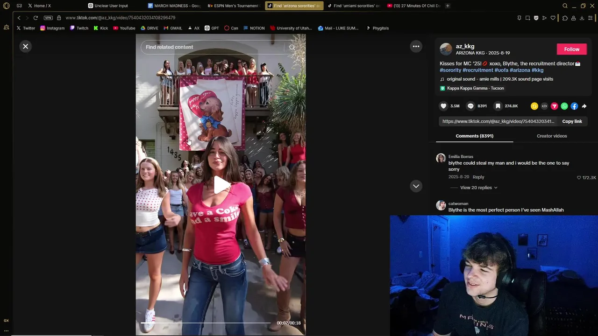Copy the video link
Viewport: 598px width, 336px height.
click(572, 121)
